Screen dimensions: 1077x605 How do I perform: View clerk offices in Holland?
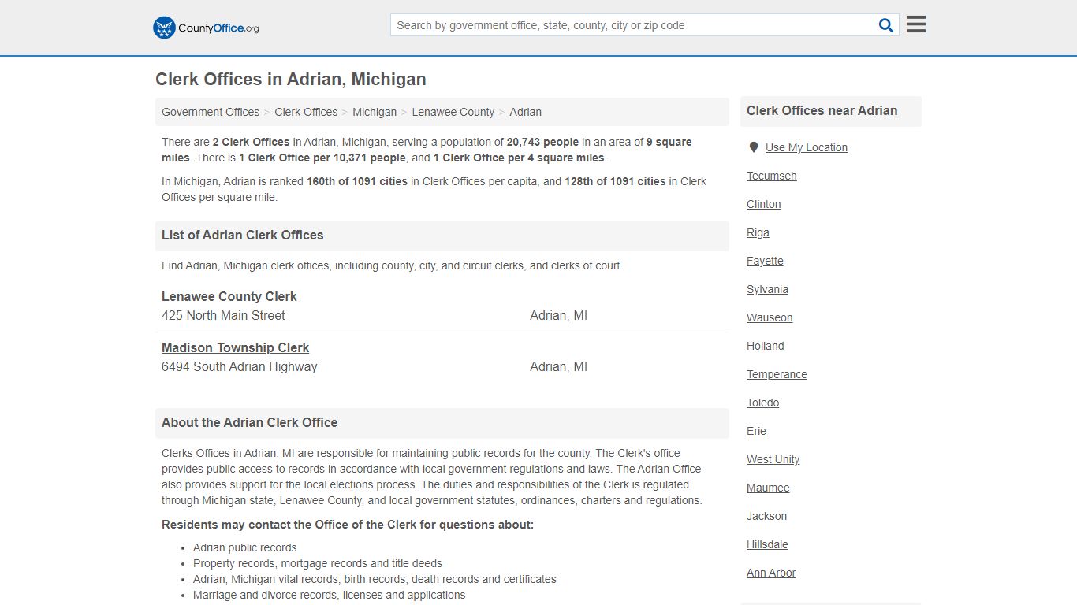[x=766, y=346]
